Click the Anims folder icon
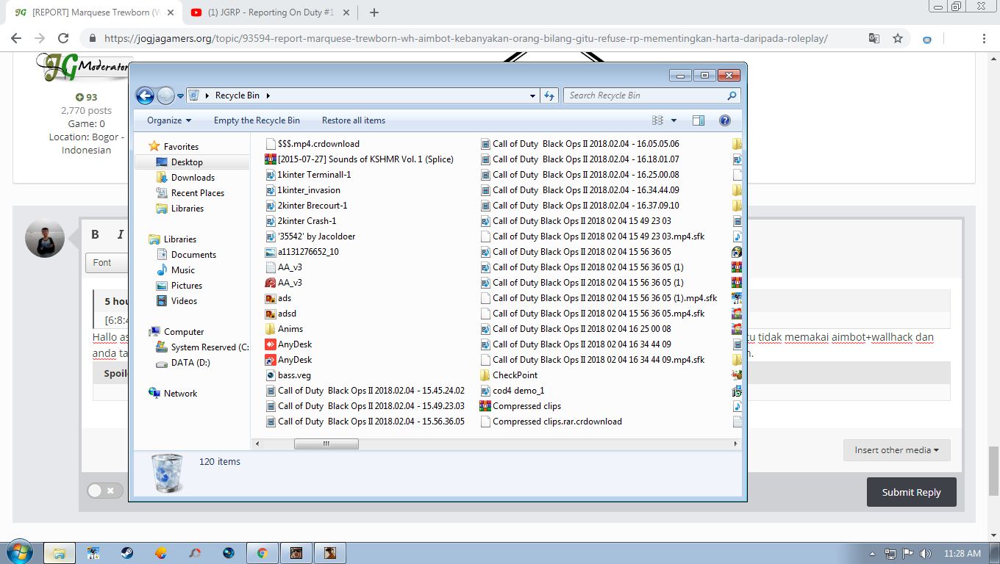Screen dimensions: 1000x564 tap(270, 329)
